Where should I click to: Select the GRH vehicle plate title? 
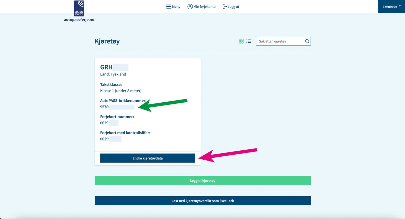coord(106,67)
